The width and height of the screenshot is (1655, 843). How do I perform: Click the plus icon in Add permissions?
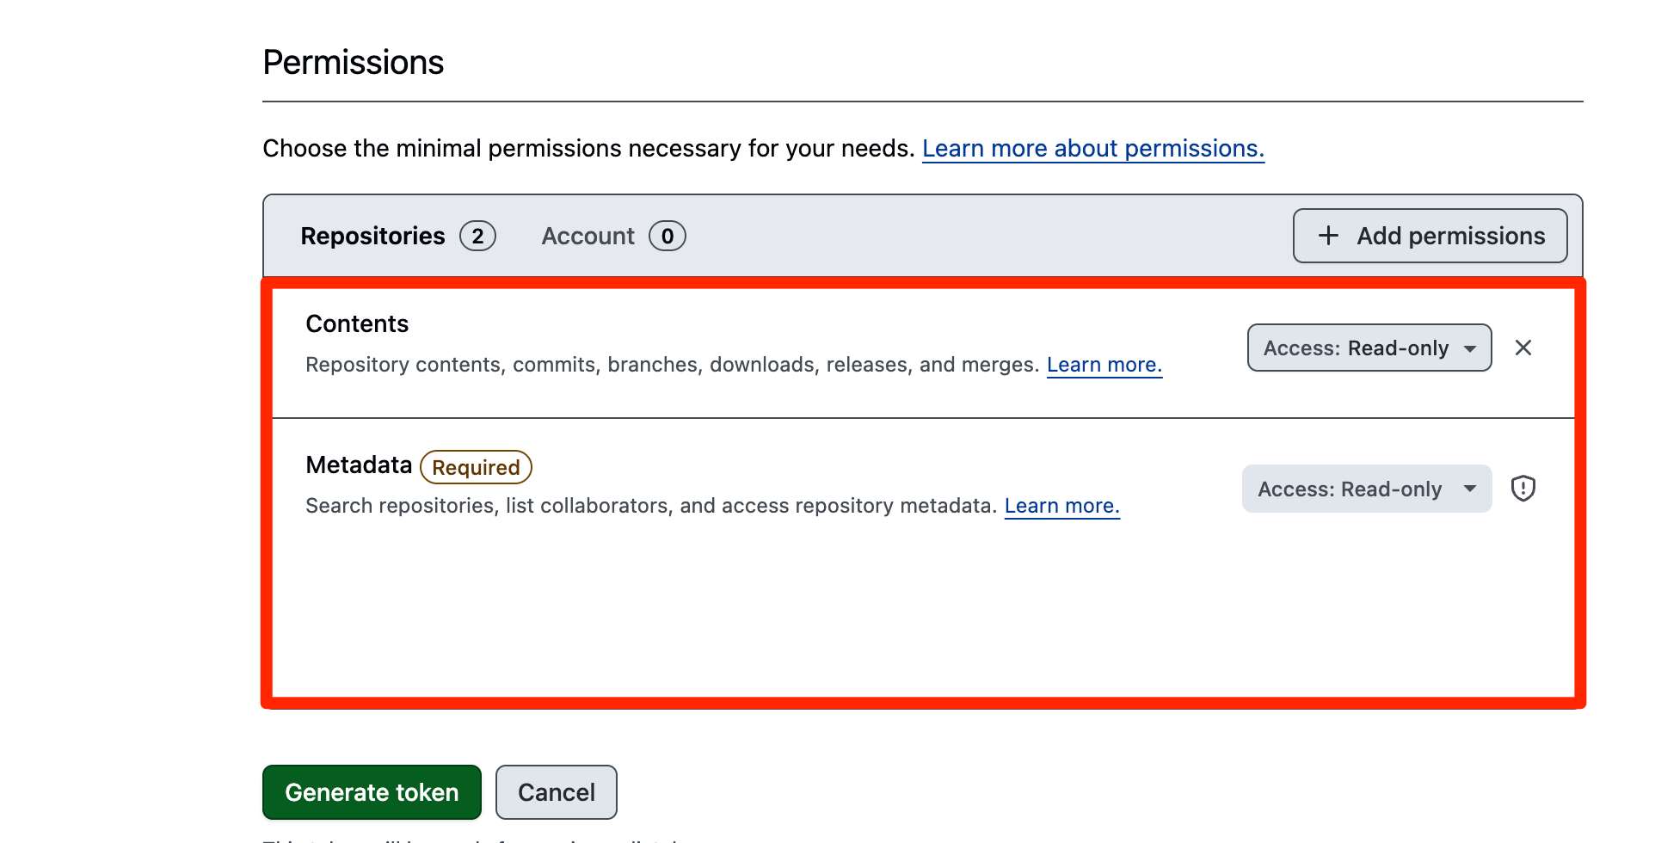click(1328, 236)
